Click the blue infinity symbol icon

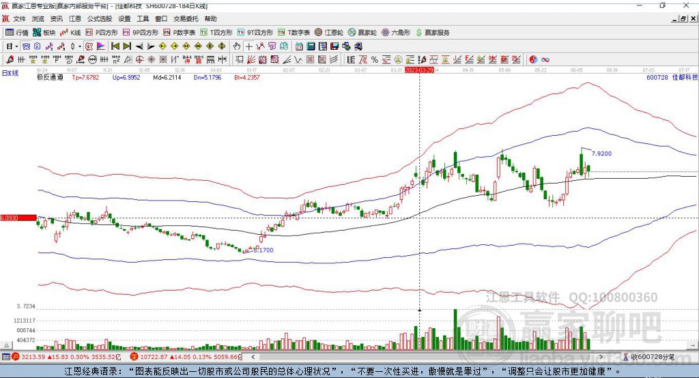[x=545, y=60]
